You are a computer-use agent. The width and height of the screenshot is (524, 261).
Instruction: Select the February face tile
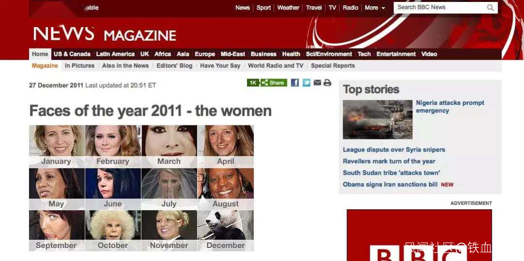click(x=113, y=146)
